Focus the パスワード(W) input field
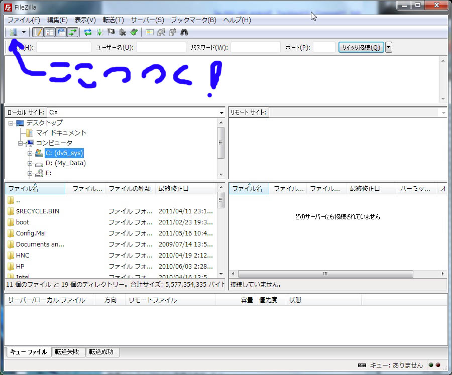 point(256,47)
